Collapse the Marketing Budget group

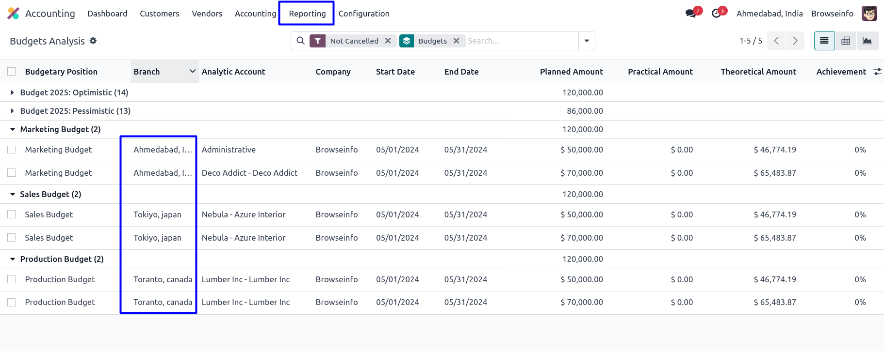click(13, 129)
